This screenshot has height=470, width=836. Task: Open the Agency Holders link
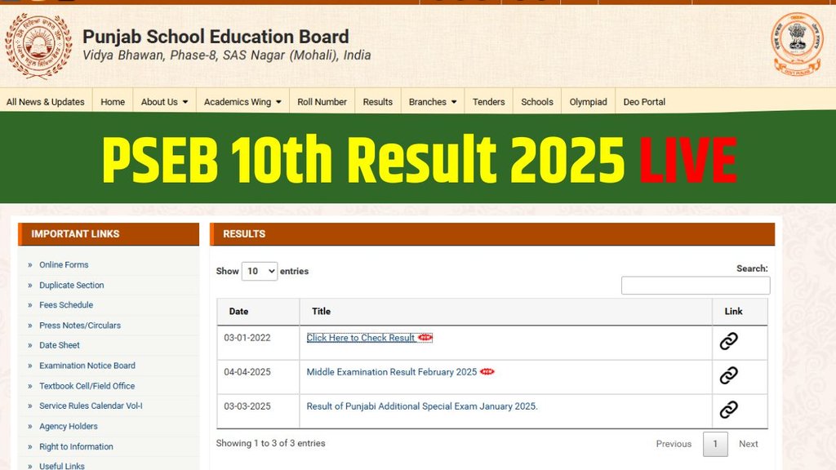click(69, 426)
